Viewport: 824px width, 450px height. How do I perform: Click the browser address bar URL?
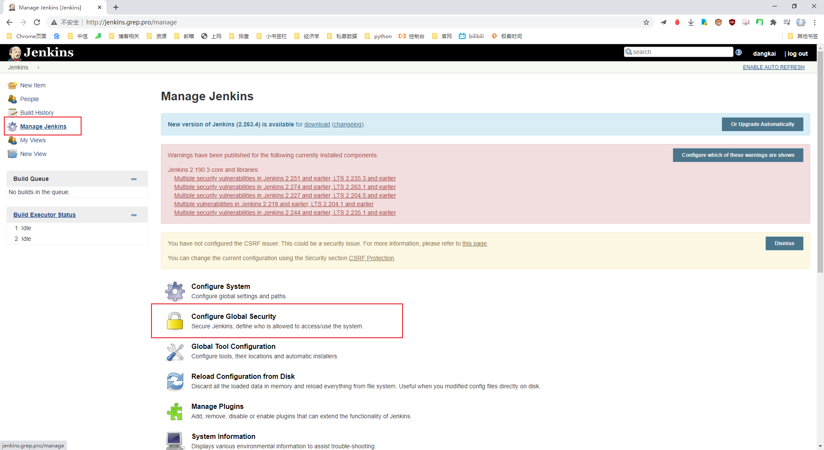pos(131,22)
